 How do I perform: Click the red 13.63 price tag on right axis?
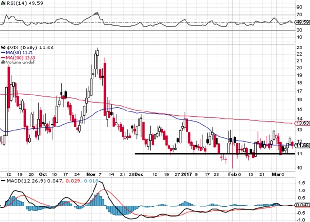tap(301, 123)
